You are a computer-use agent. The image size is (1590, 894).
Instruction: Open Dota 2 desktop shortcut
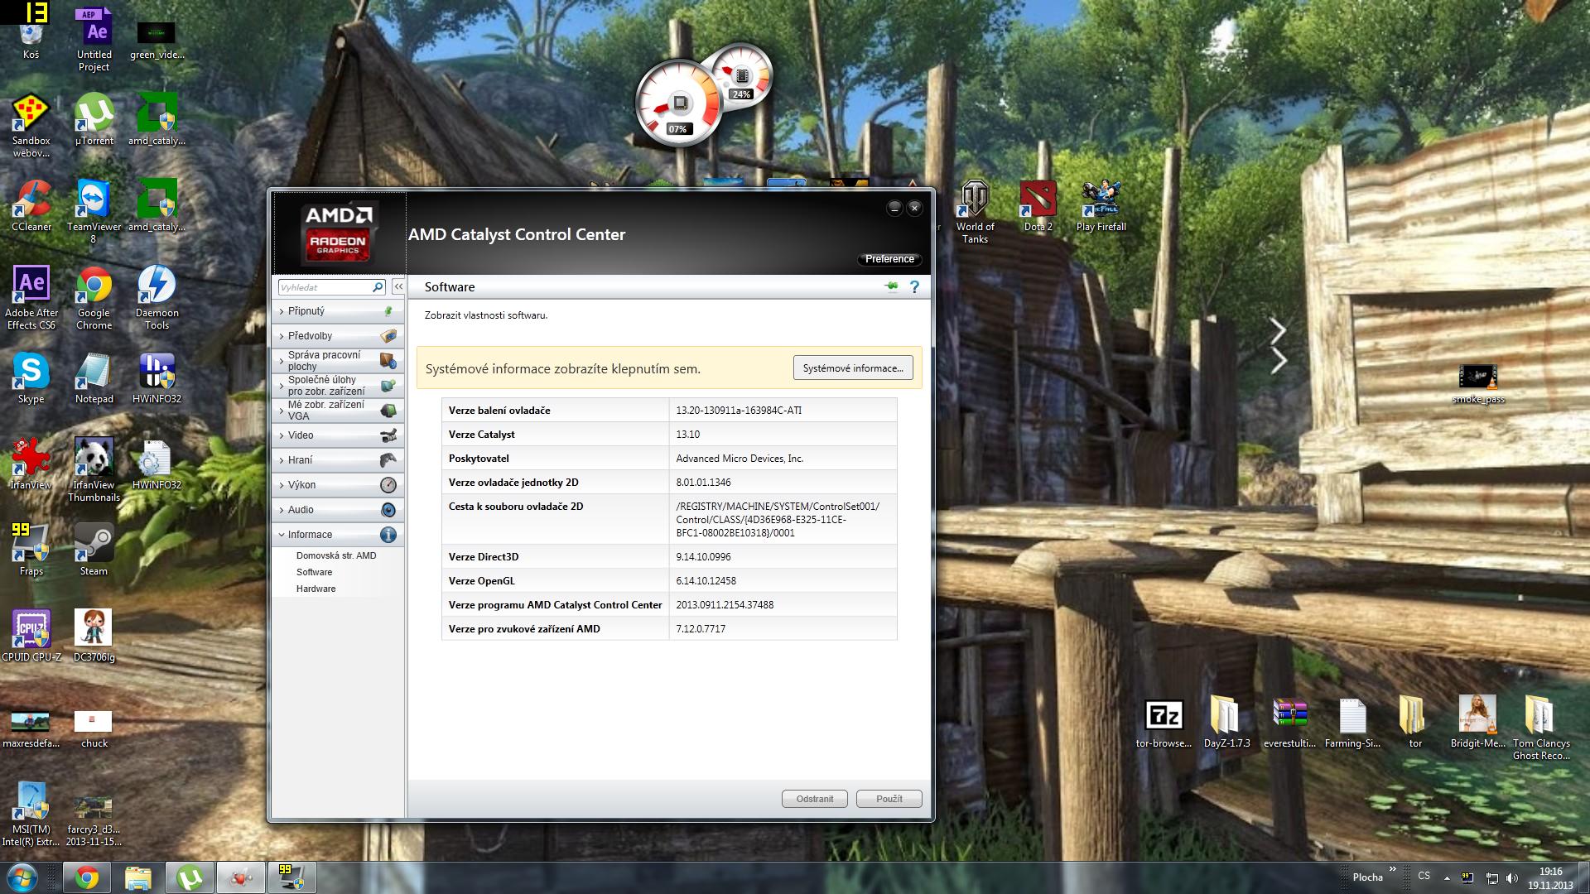pyautogui.click(x=1038, y=206)
